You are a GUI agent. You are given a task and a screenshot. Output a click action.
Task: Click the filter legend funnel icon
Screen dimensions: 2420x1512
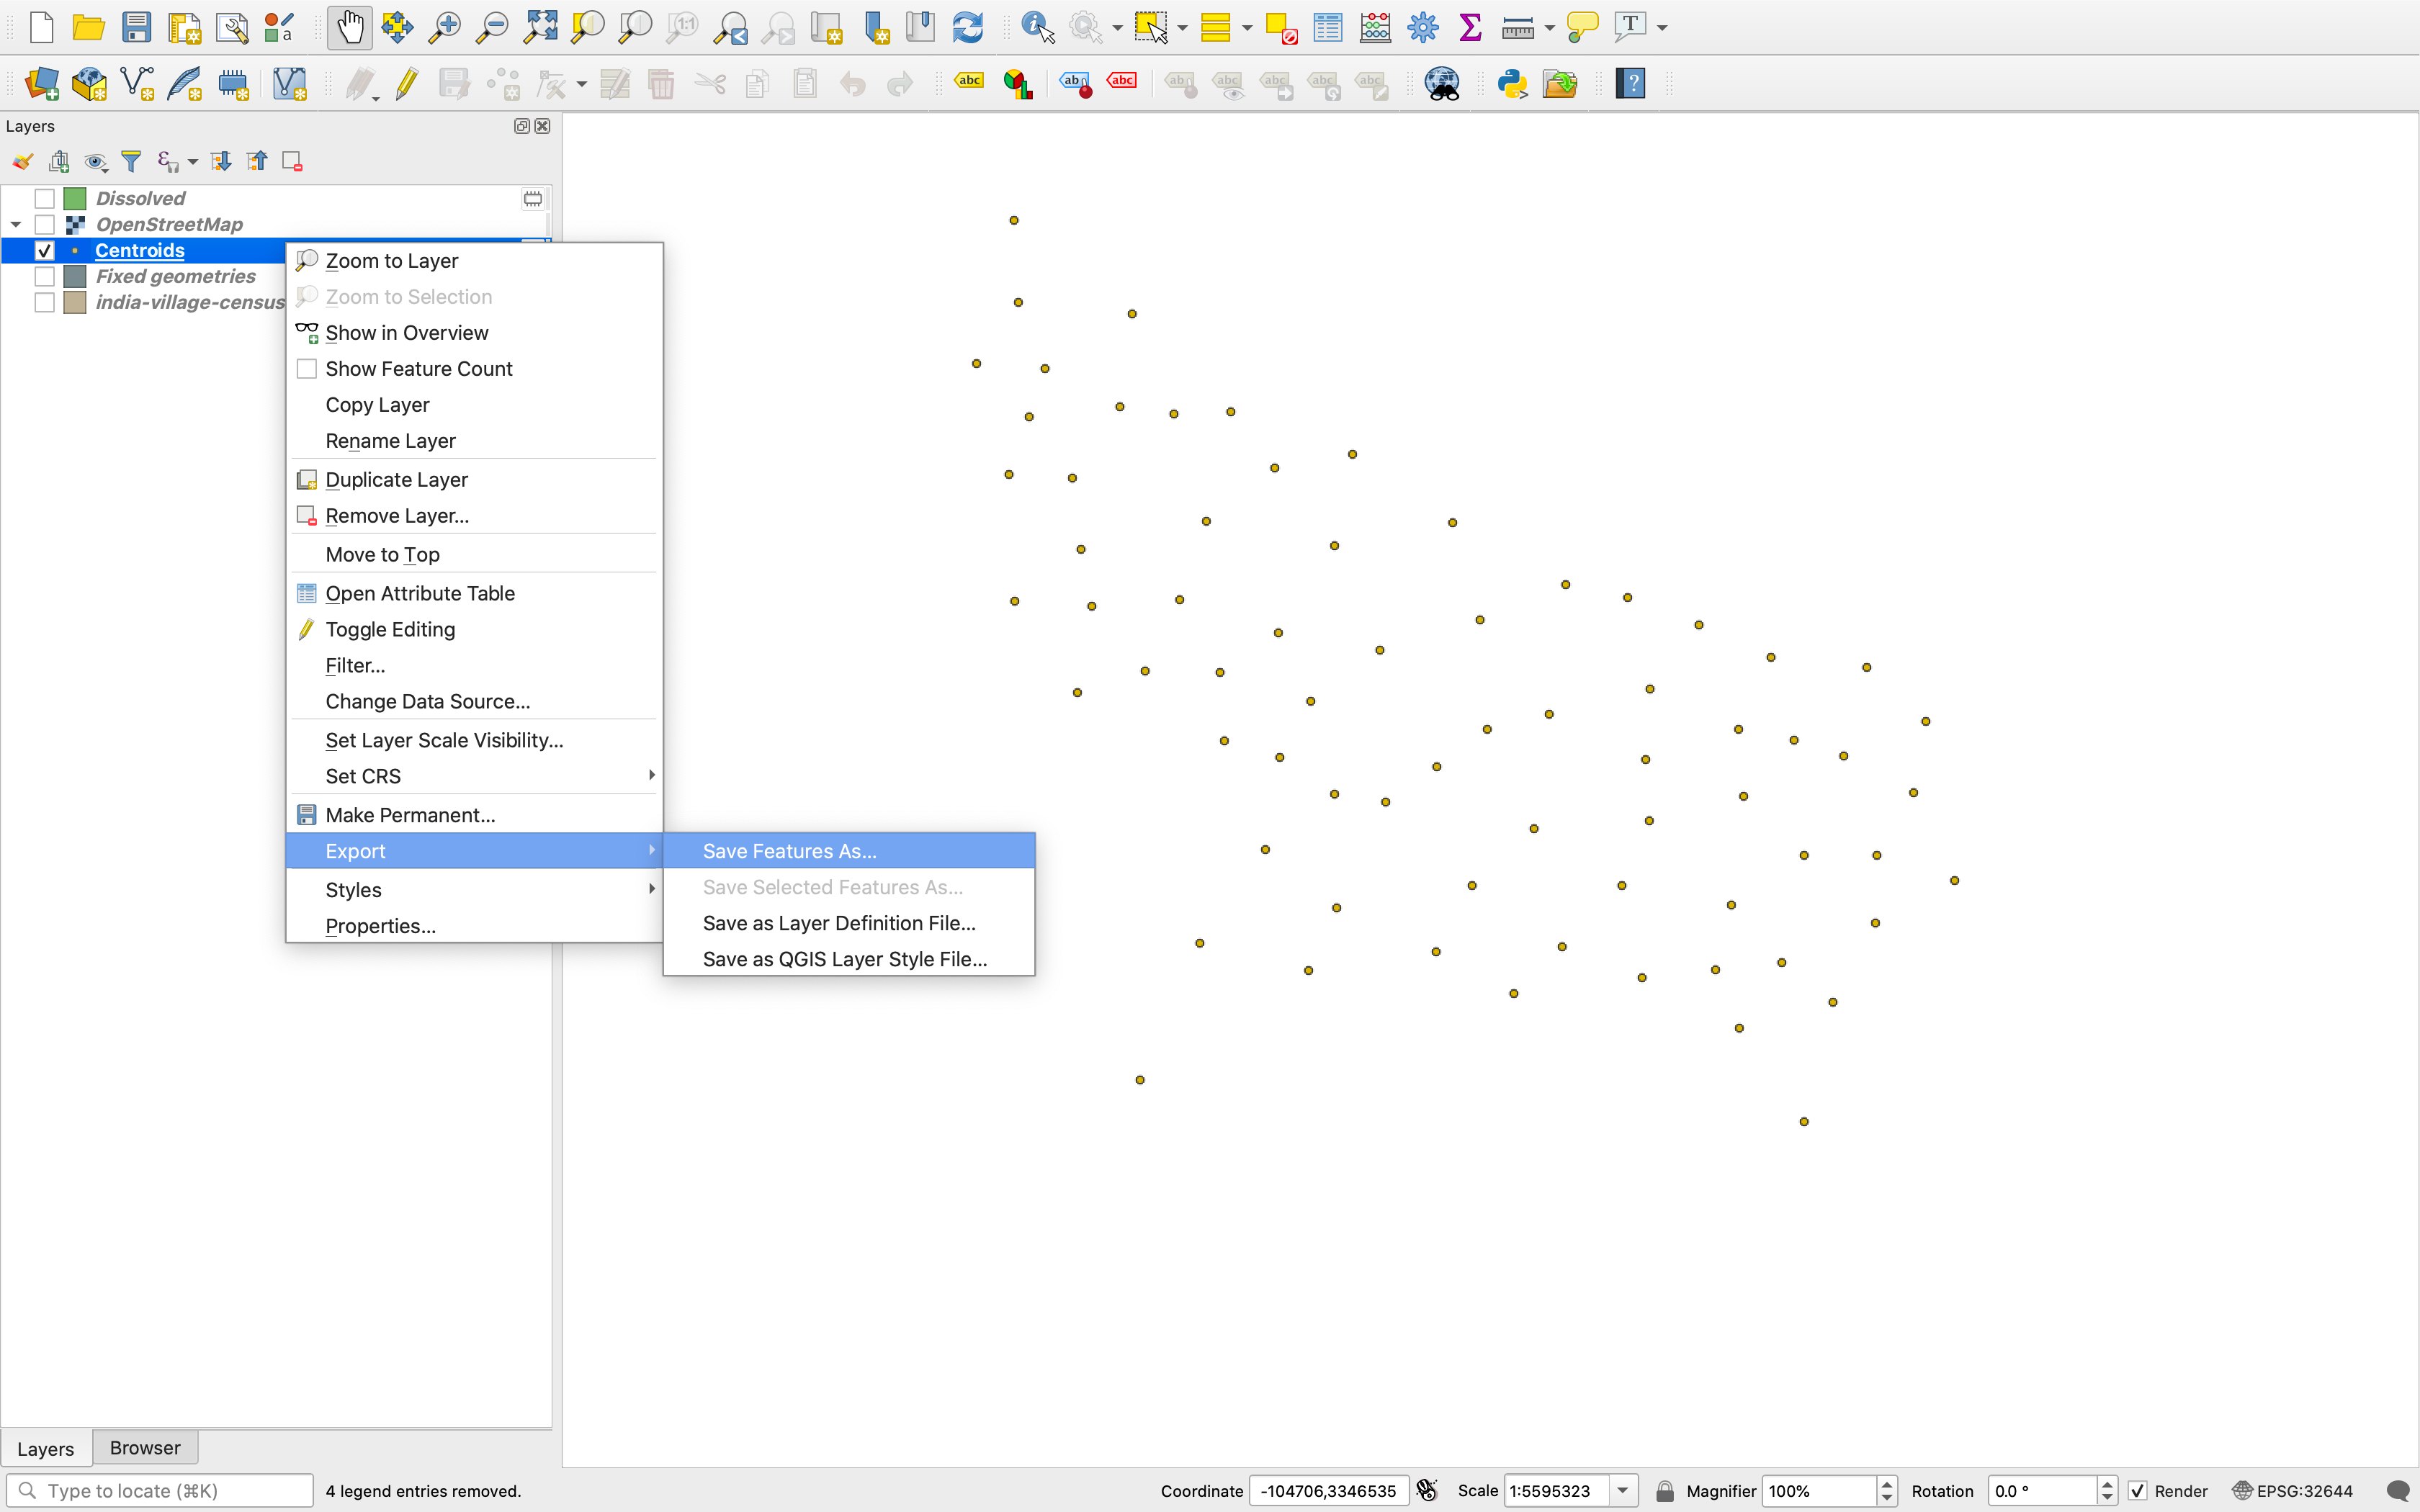coord(131,161)
